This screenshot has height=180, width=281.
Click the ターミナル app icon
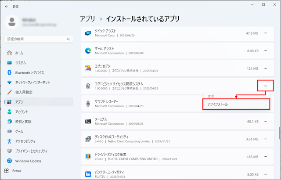point(88,122)
